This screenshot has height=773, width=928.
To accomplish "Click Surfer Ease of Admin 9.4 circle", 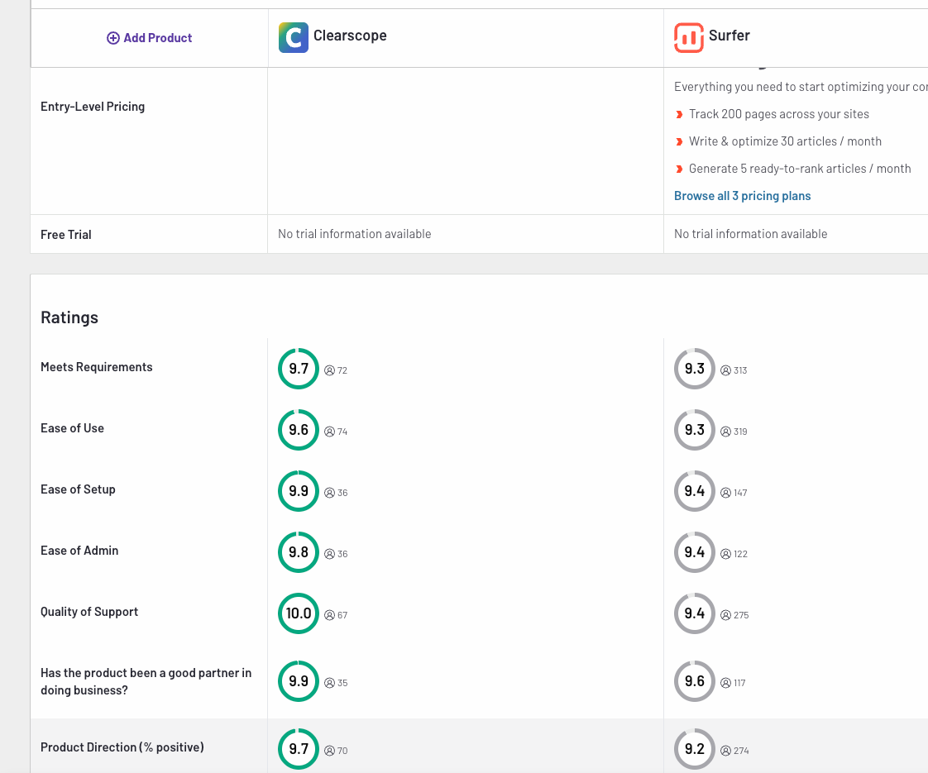I will click(x=695, y=552).
